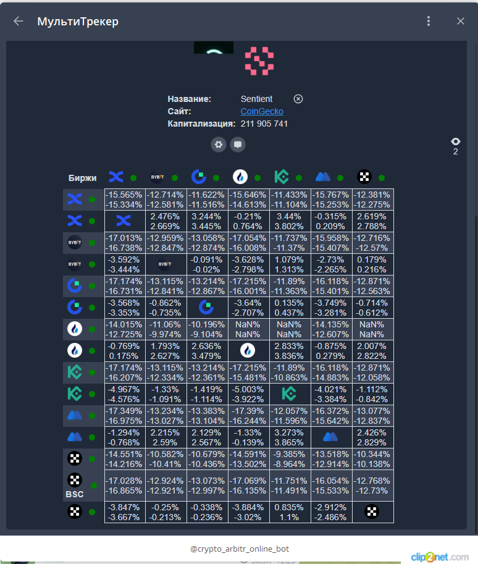Click OKX row icon left of -3.847%

(x=75, y=511)
